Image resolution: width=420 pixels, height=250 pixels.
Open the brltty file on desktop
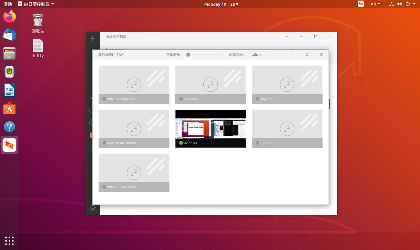click(38, 49)
